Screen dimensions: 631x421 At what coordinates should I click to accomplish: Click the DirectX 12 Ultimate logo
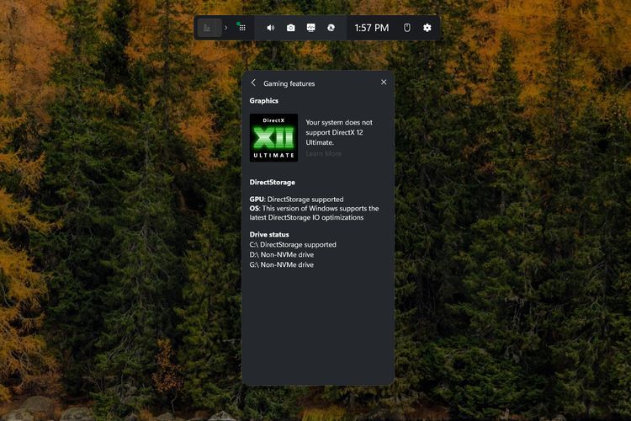(273, 137)
